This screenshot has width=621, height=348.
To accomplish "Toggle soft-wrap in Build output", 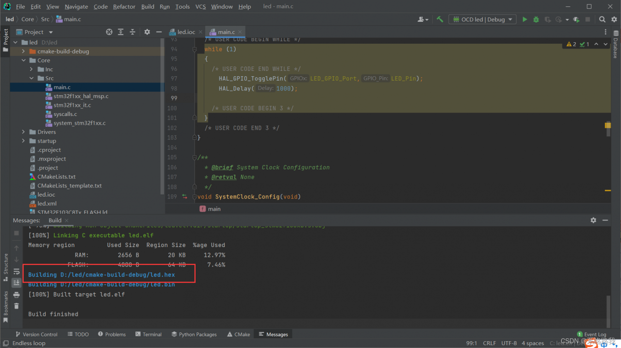I will click(16, 271).
